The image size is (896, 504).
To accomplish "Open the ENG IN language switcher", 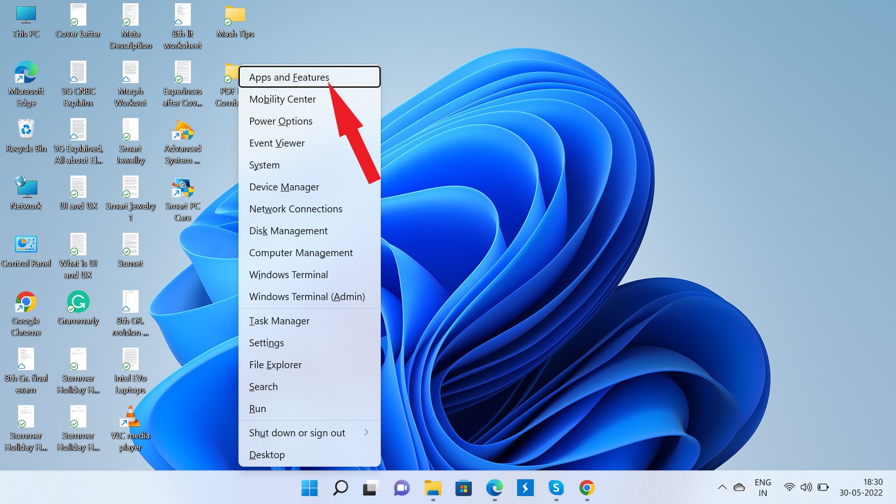I will [x=763, y=486].
